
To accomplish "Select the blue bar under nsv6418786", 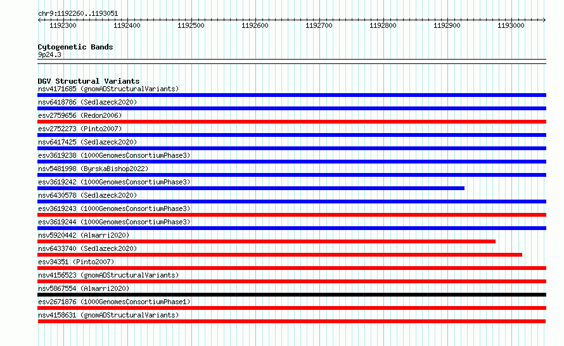I will pyautogui.click(x=292, y=108).
